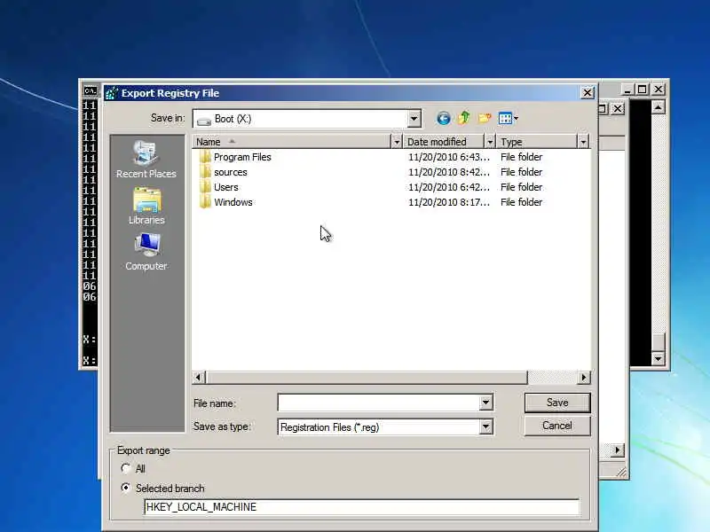Open Libraries shortcut in sidebar
Screen dimensions: 710x532
[x=146, y=207]
